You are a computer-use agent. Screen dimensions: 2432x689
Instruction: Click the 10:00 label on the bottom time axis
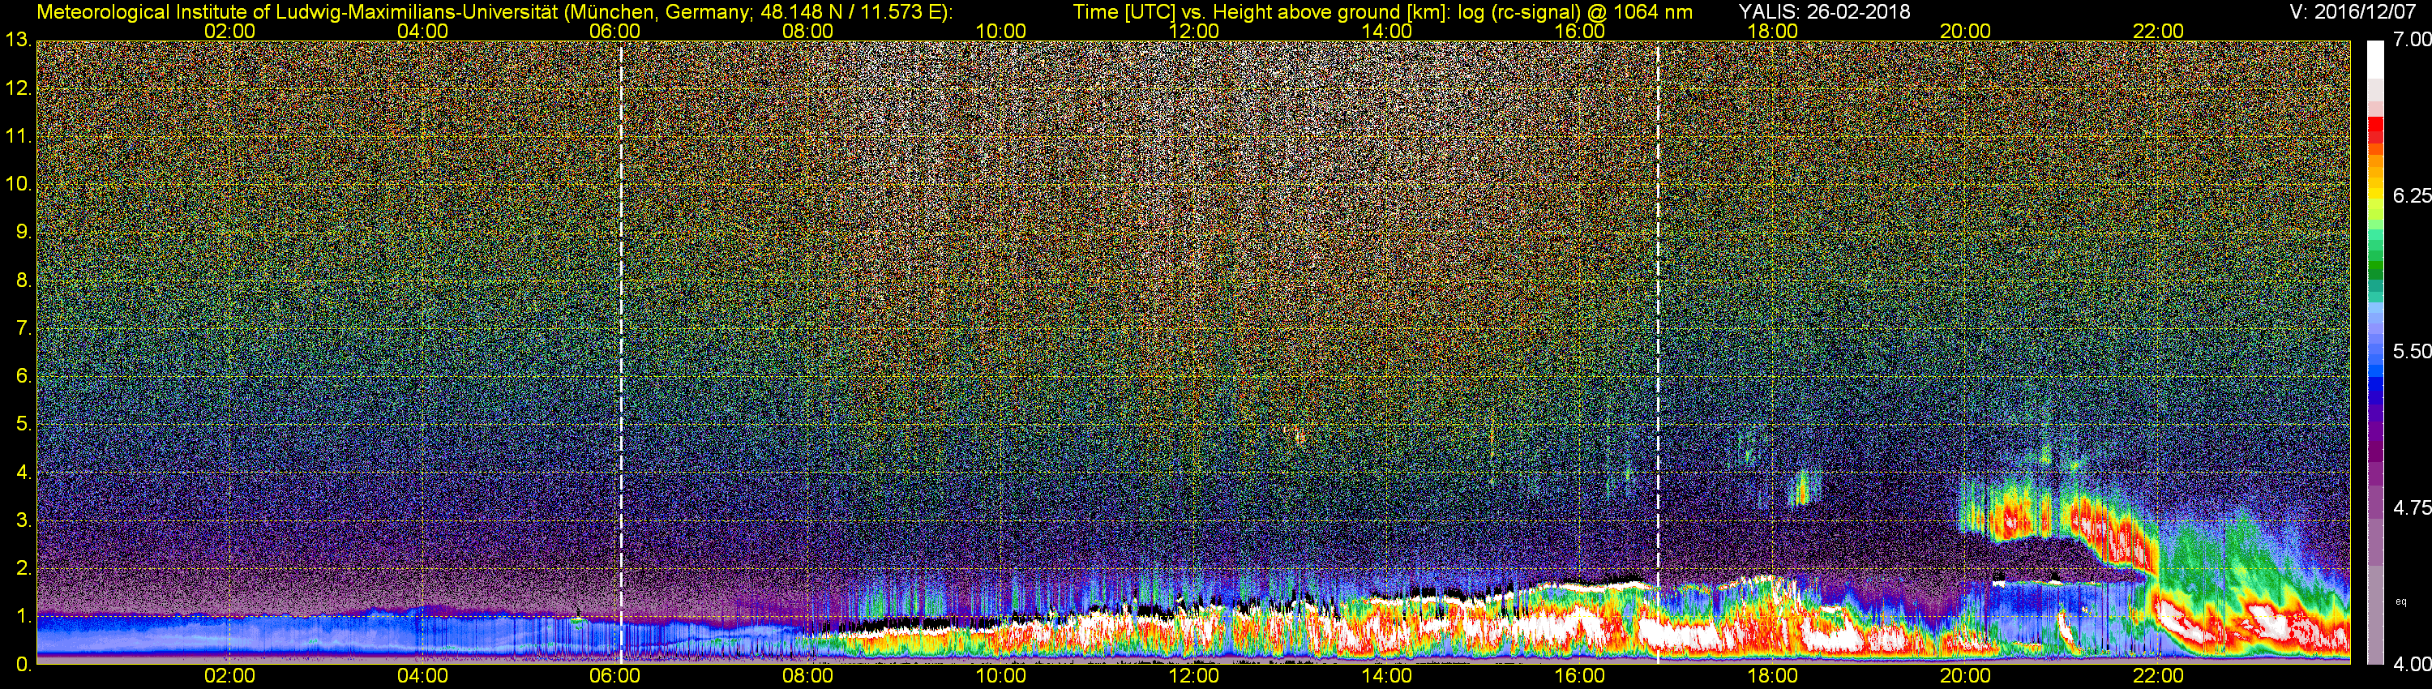point(1000,676)
